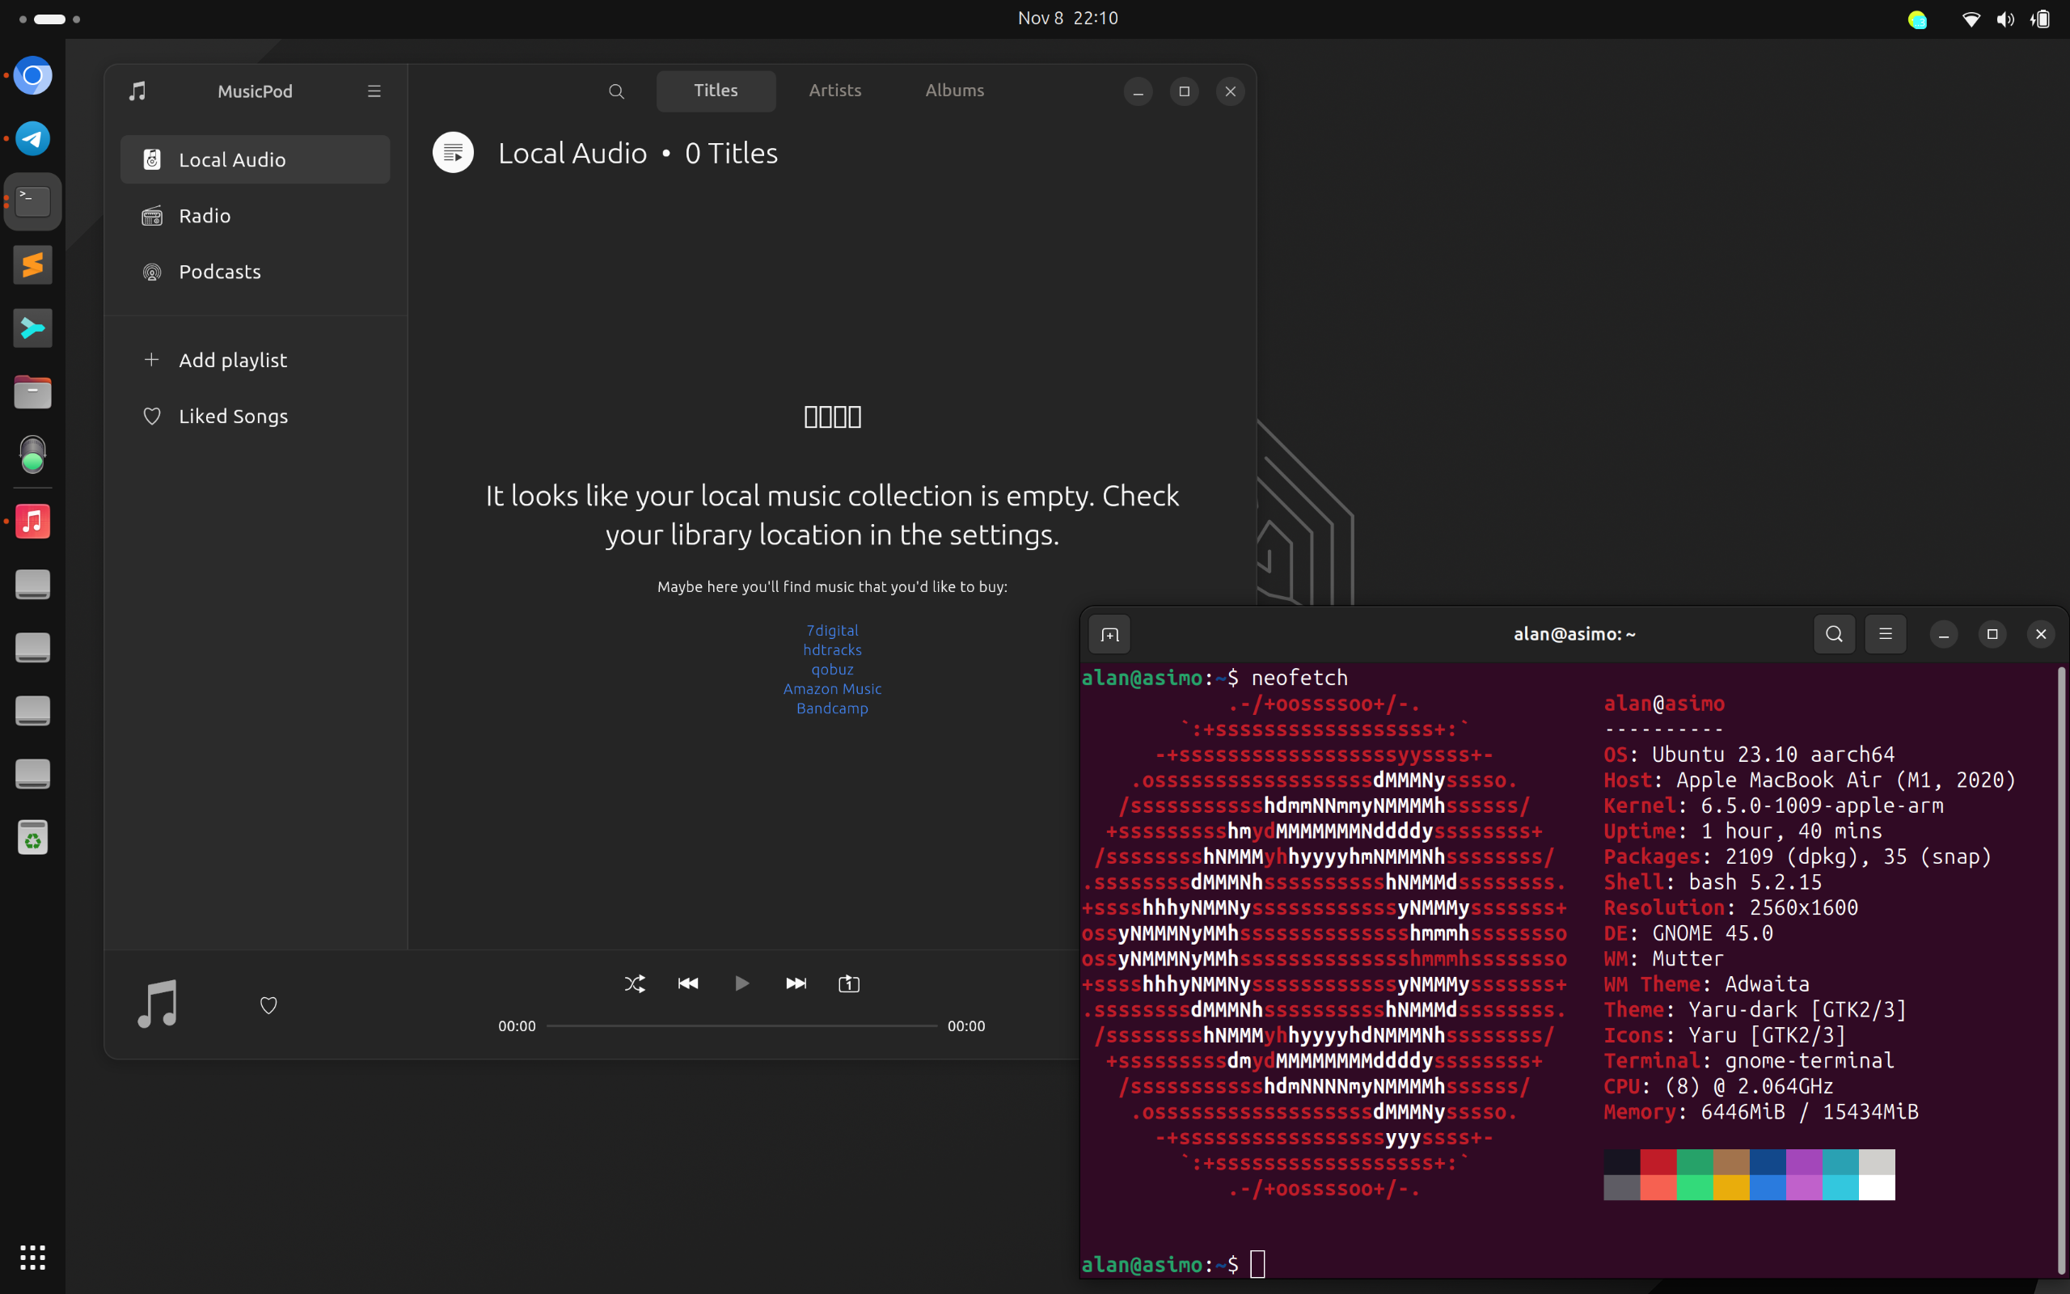2070x1294 pixels.
Task: Visit the Amazon Music link
Action: [x=831, y=688]
